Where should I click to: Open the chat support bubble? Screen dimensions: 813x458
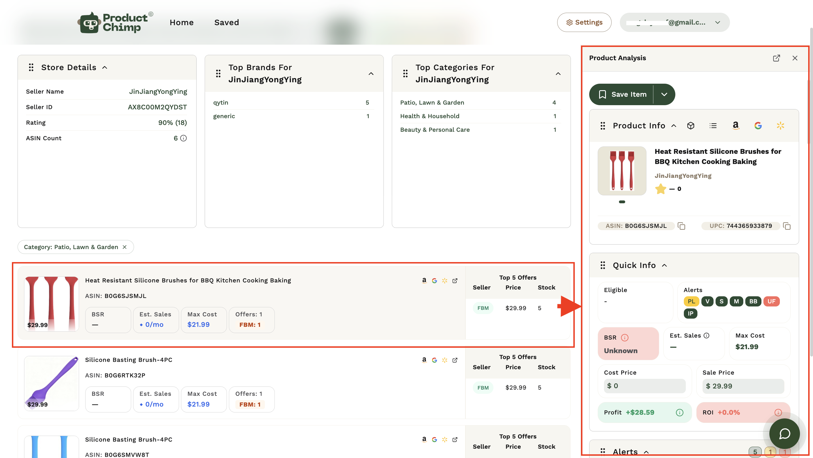784,434
